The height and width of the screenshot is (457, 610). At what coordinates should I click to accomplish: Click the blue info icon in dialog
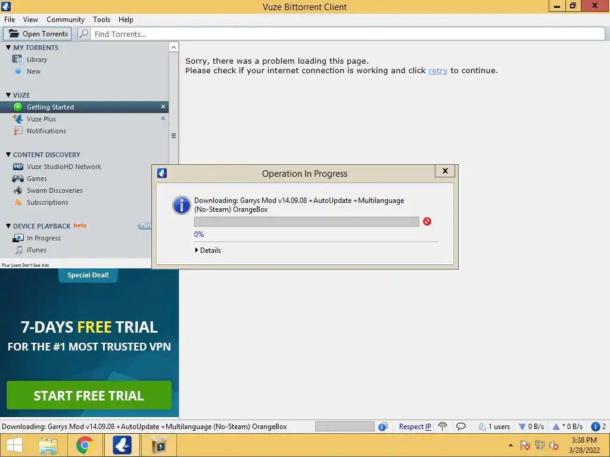pos(181,205)
